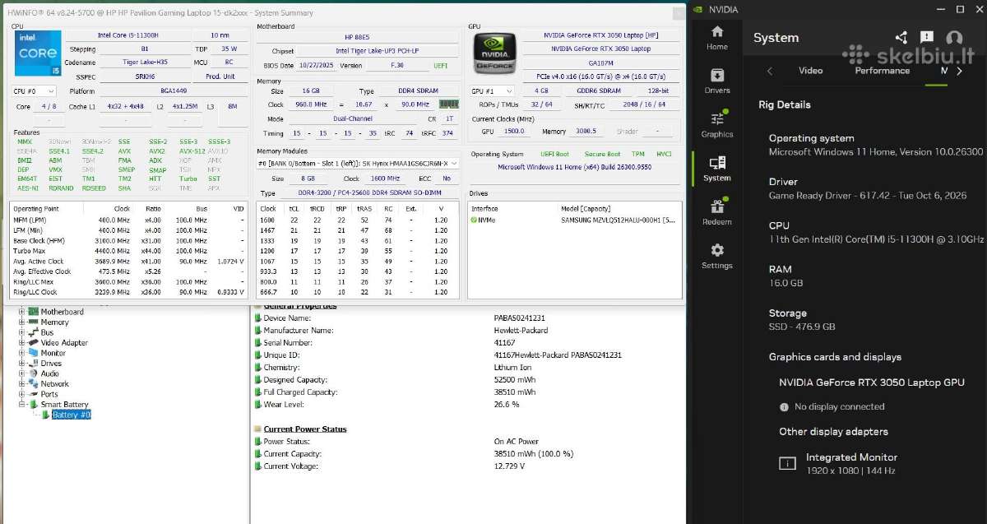The width and height of the screenshot is (987, 524).
Task: Select Battery #0 in the tree
Action: (x=71, y=415)
